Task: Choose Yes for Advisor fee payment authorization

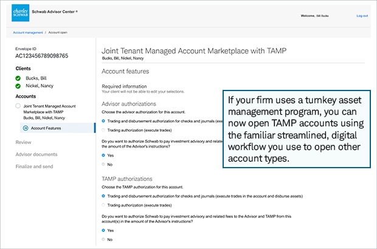Action: (x=103, y=155)
